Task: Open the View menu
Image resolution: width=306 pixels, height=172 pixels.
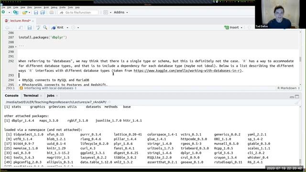Action: click(x=23, y=8)
